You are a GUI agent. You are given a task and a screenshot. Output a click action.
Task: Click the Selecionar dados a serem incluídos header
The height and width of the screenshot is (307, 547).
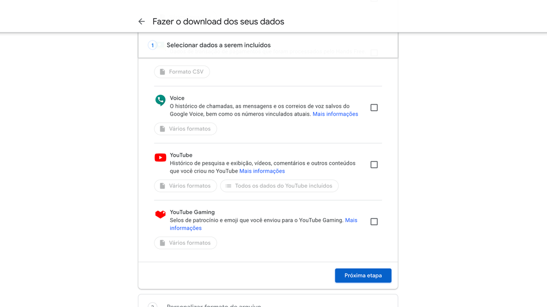pyautogui.click(x=218, y=45)
